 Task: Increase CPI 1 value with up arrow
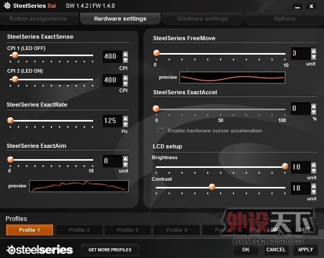125,54
